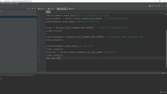Close the facebook.py tab
Image resolution: width=167 pixels, height=94 pixels.
pos(67,9)
